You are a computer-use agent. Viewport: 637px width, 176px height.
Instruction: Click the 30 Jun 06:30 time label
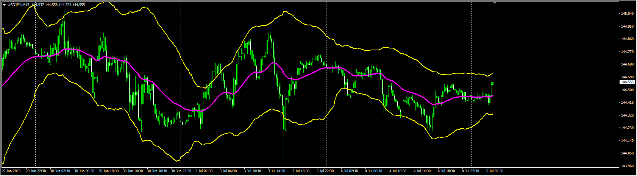coord(85,171)
